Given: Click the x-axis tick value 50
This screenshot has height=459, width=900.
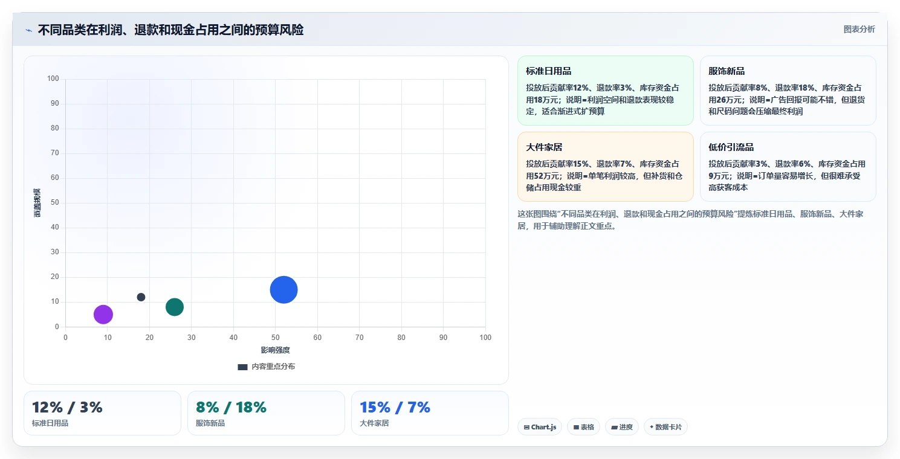Looking at the screenshot, I should (x=276, y=338).
